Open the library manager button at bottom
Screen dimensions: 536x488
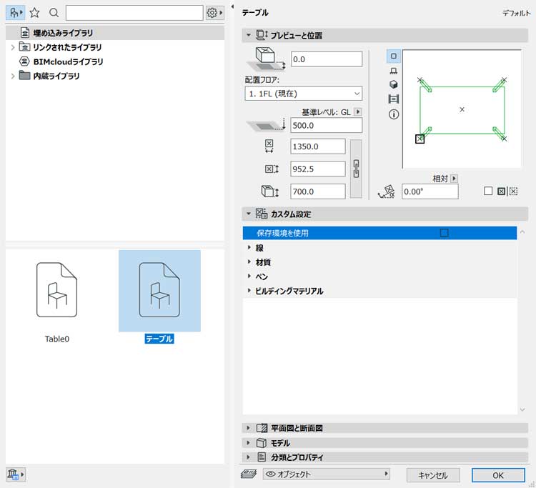(16, 474)
